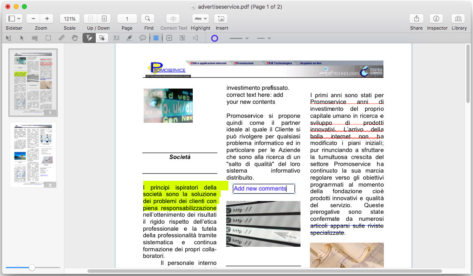Click the blue note annotation tool
This screenshot has width=473, height=276.
156,38
